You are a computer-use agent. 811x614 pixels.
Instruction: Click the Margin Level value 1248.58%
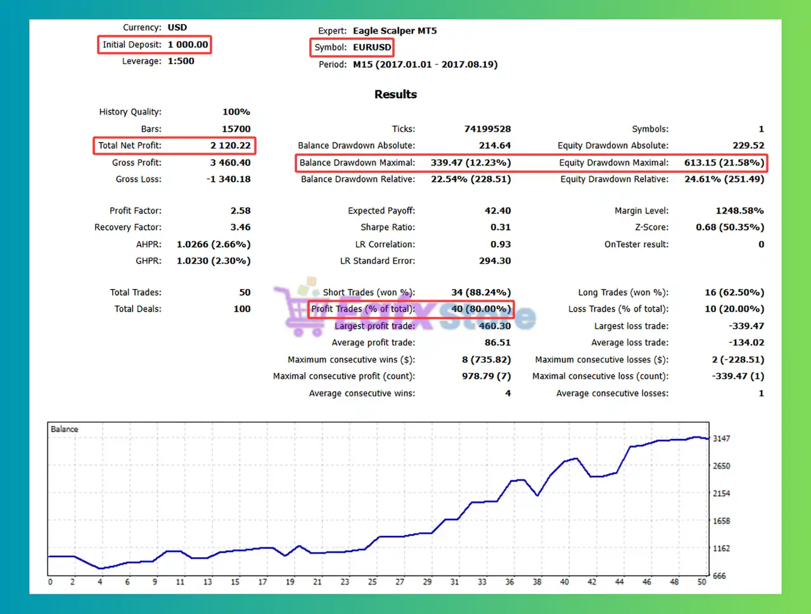click(x=739, y=211)
